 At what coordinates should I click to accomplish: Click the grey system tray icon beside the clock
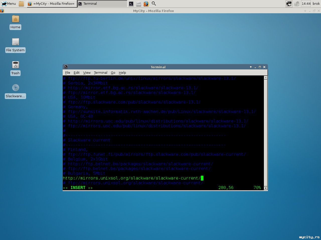[x=297, y=3]
